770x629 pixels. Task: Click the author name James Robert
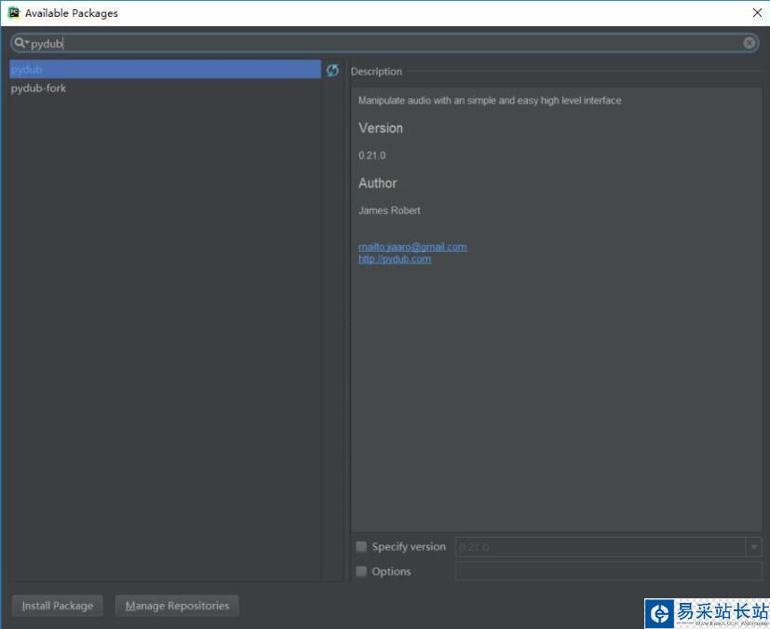coord(389,211)
